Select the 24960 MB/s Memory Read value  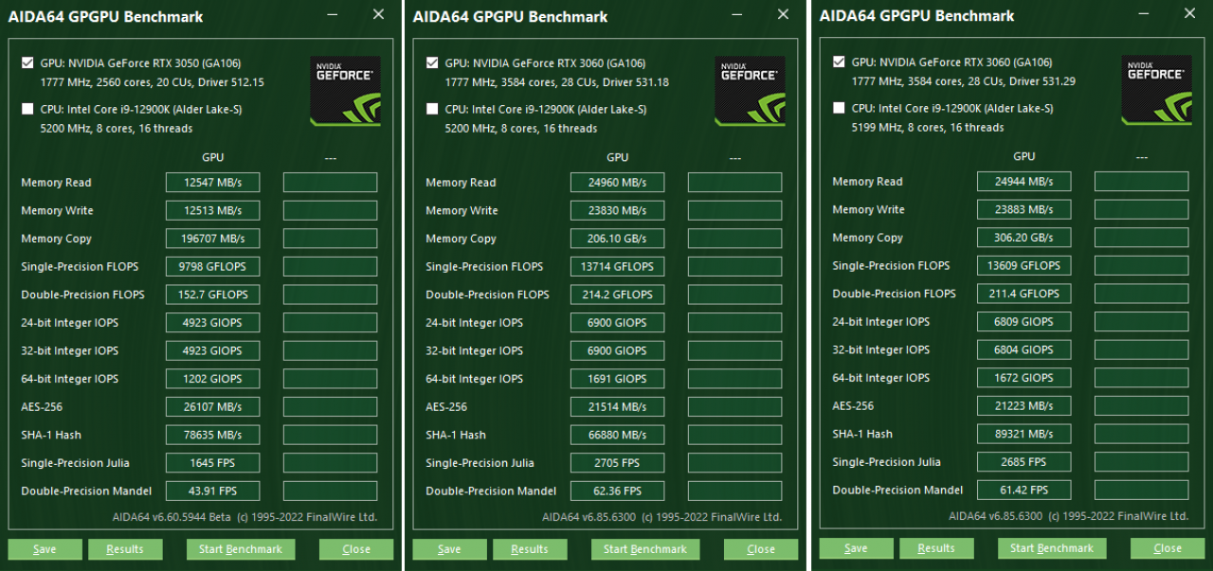click(617, 183)
